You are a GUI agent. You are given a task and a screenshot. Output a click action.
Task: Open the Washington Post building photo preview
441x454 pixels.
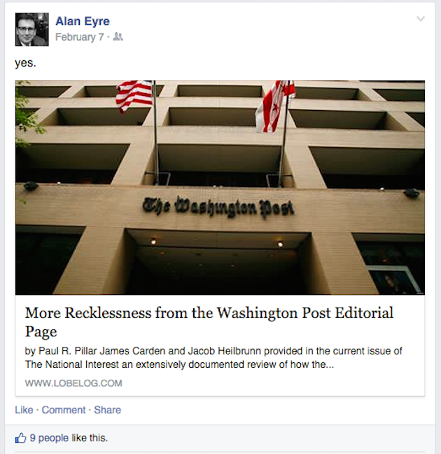click(x=220, y=187)
